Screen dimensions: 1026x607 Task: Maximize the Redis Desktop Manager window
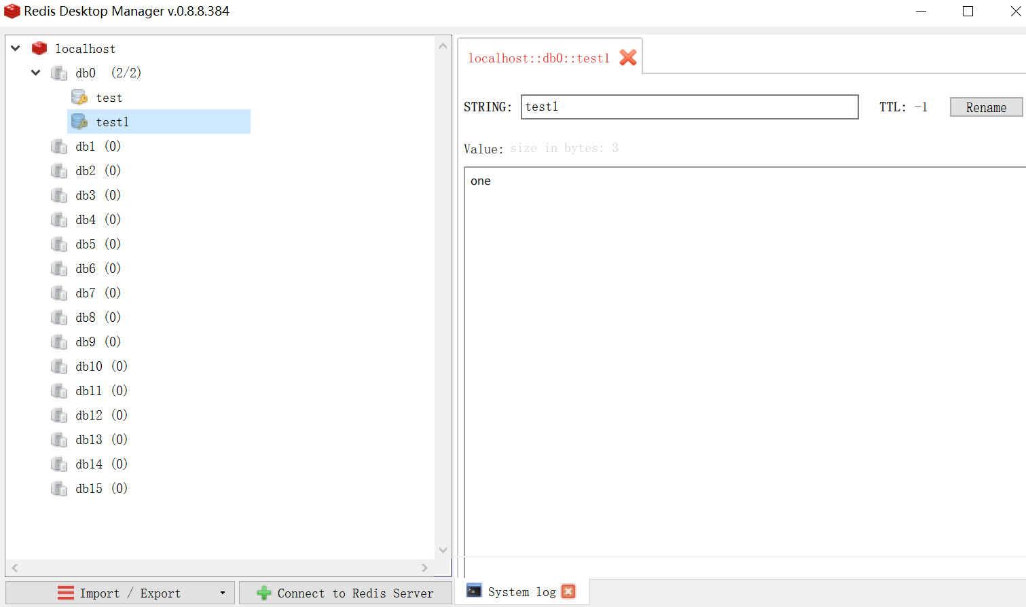pyautogui.click(x=968, y=11)
